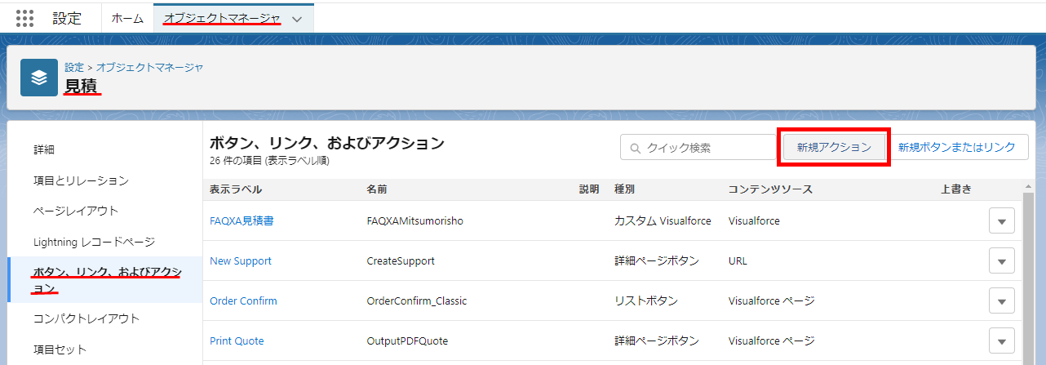This screenshot has width=1046, height=365.
Task: Click the 新規ボタンまたはリンク button
Action: tap(956, 148)
